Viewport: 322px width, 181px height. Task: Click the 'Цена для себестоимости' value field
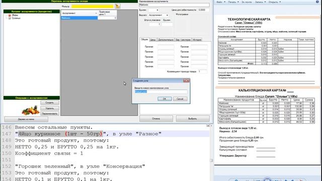[203, 10]
